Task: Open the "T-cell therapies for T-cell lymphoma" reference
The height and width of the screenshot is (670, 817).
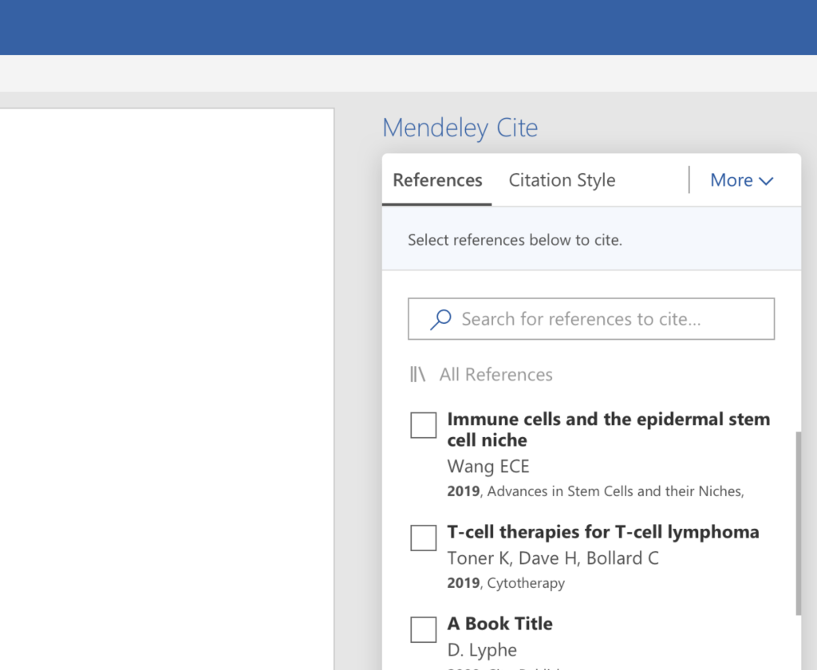Action: [x=603, y=531]
